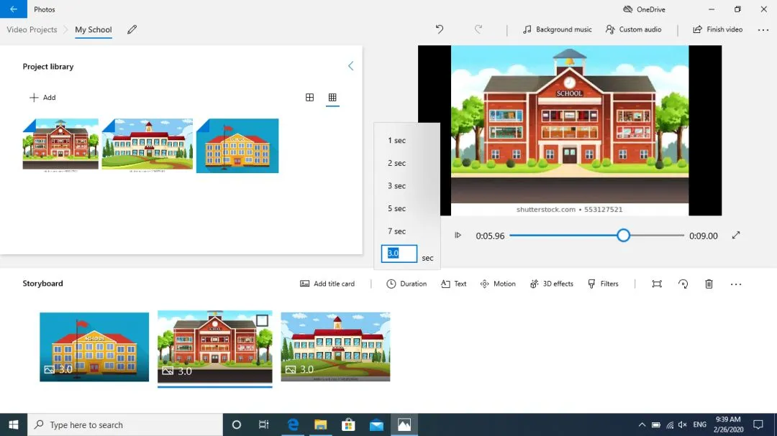The width and height of the screenshot is (777, 436).
Task: Open the Text tool
Action: 453,284
